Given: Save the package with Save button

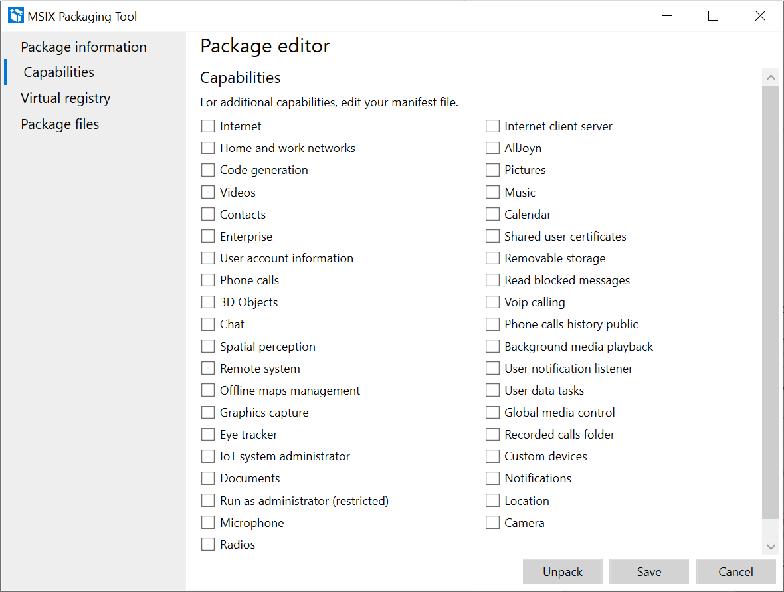Looking at the screenshot, I should point(649,571).
